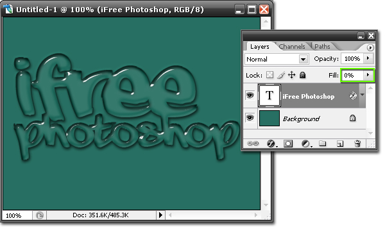
Task: Create a new layer group folder
Action: point(323,144)
